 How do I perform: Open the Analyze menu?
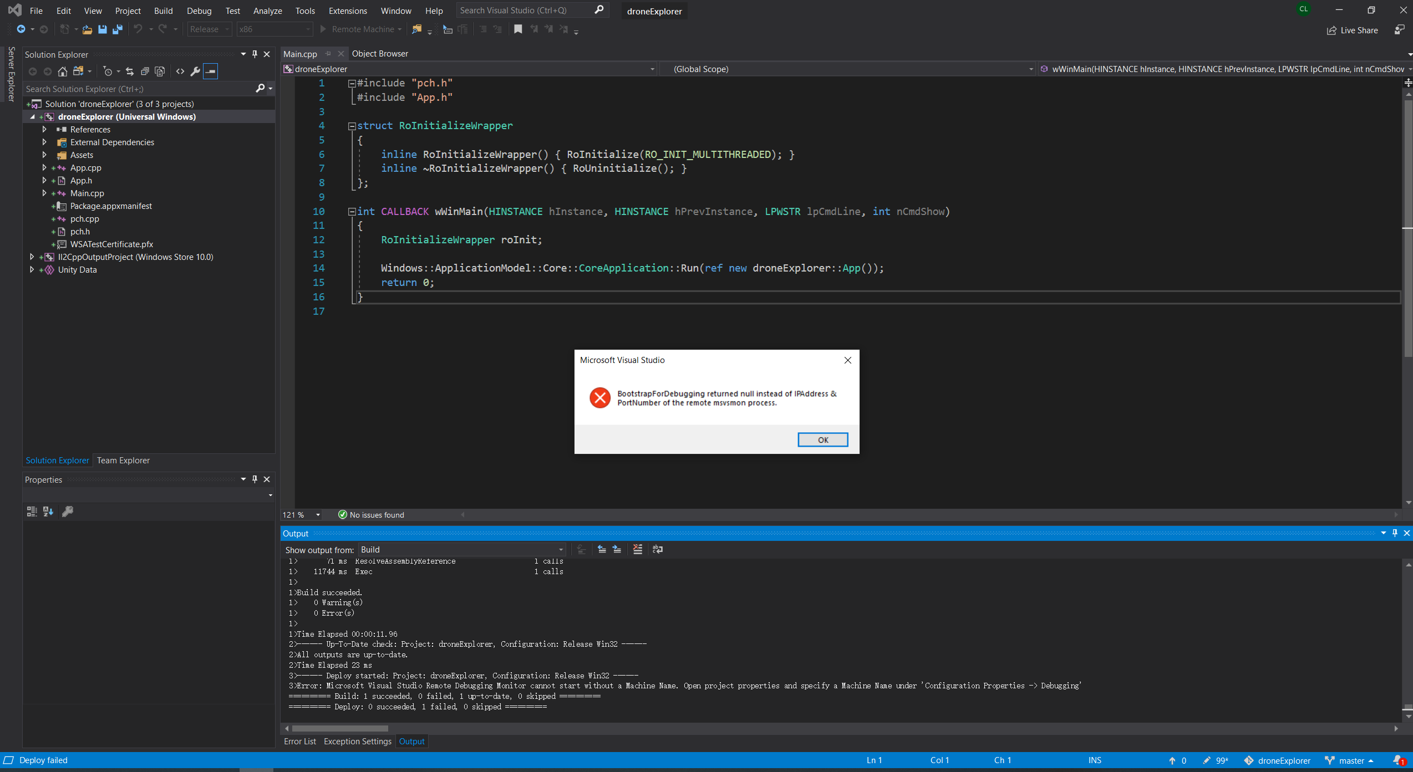click(266, 11)
